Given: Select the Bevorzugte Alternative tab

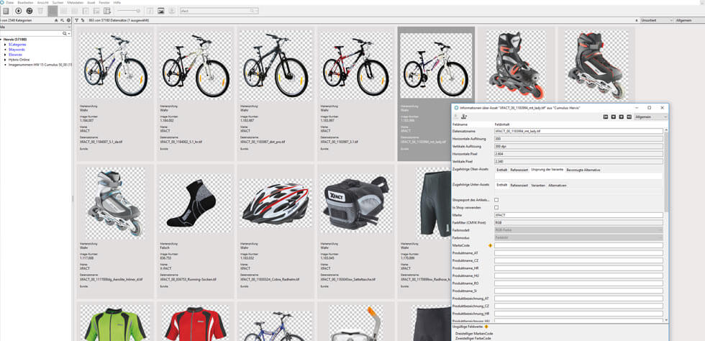Looking at the screenshot, I should pos(583,170).
